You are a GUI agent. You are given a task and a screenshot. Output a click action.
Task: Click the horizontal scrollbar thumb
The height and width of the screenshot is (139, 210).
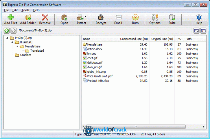[136, 126]
